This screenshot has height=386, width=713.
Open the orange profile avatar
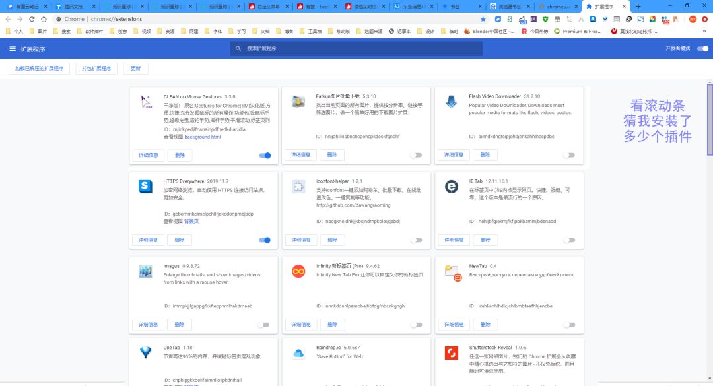(693, 19)
